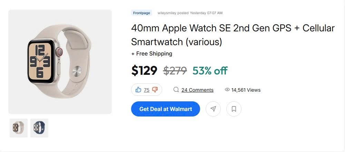This screenshot has width=345, height=152.
Task: Select the starlight watch thumbnail
Action: click(19, 128)
